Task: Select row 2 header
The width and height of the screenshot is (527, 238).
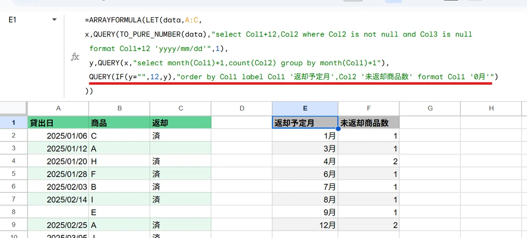Action: pos(14,136)
